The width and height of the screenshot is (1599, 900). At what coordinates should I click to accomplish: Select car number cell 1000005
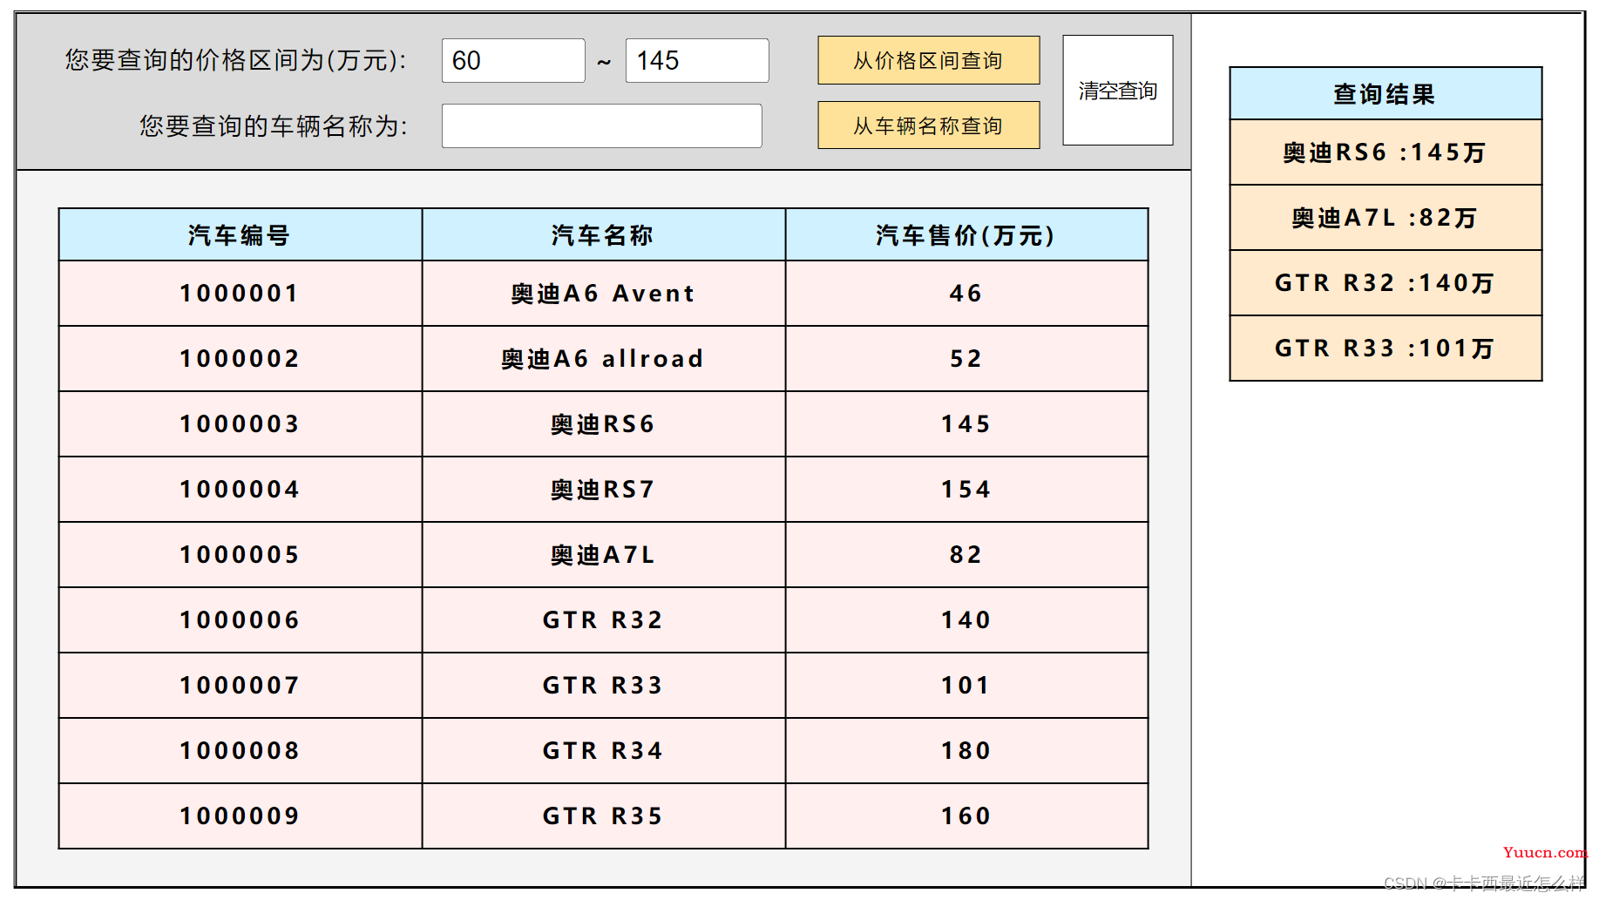[241, 555]
